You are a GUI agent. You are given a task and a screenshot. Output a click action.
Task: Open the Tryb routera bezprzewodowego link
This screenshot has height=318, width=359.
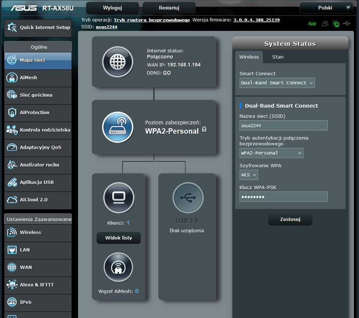[152, 20]
